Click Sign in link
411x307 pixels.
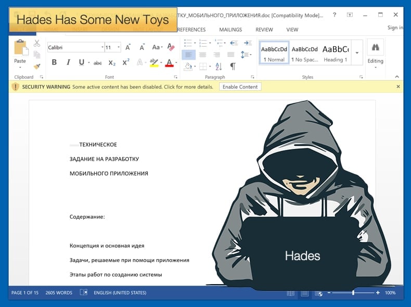coord(395,28)
